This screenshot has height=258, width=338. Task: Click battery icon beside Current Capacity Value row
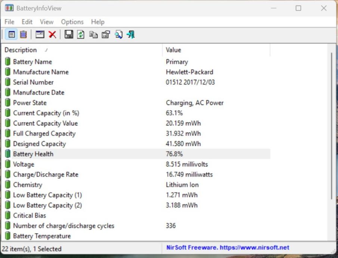tap(8, 123)
